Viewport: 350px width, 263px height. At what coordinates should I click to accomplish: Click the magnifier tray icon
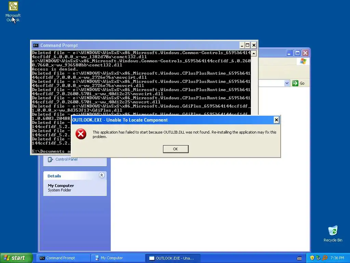[x=325, y=258]
